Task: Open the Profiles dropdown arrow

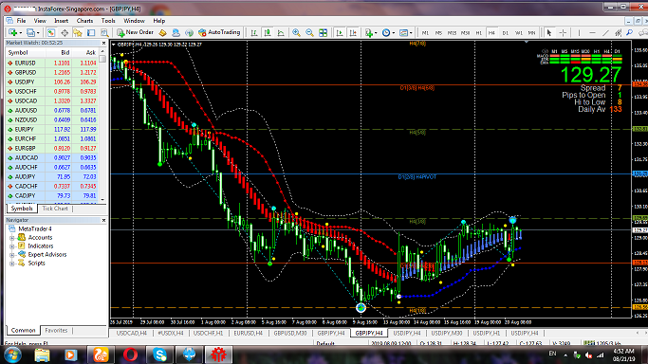Action: click(x=38, y=32)
